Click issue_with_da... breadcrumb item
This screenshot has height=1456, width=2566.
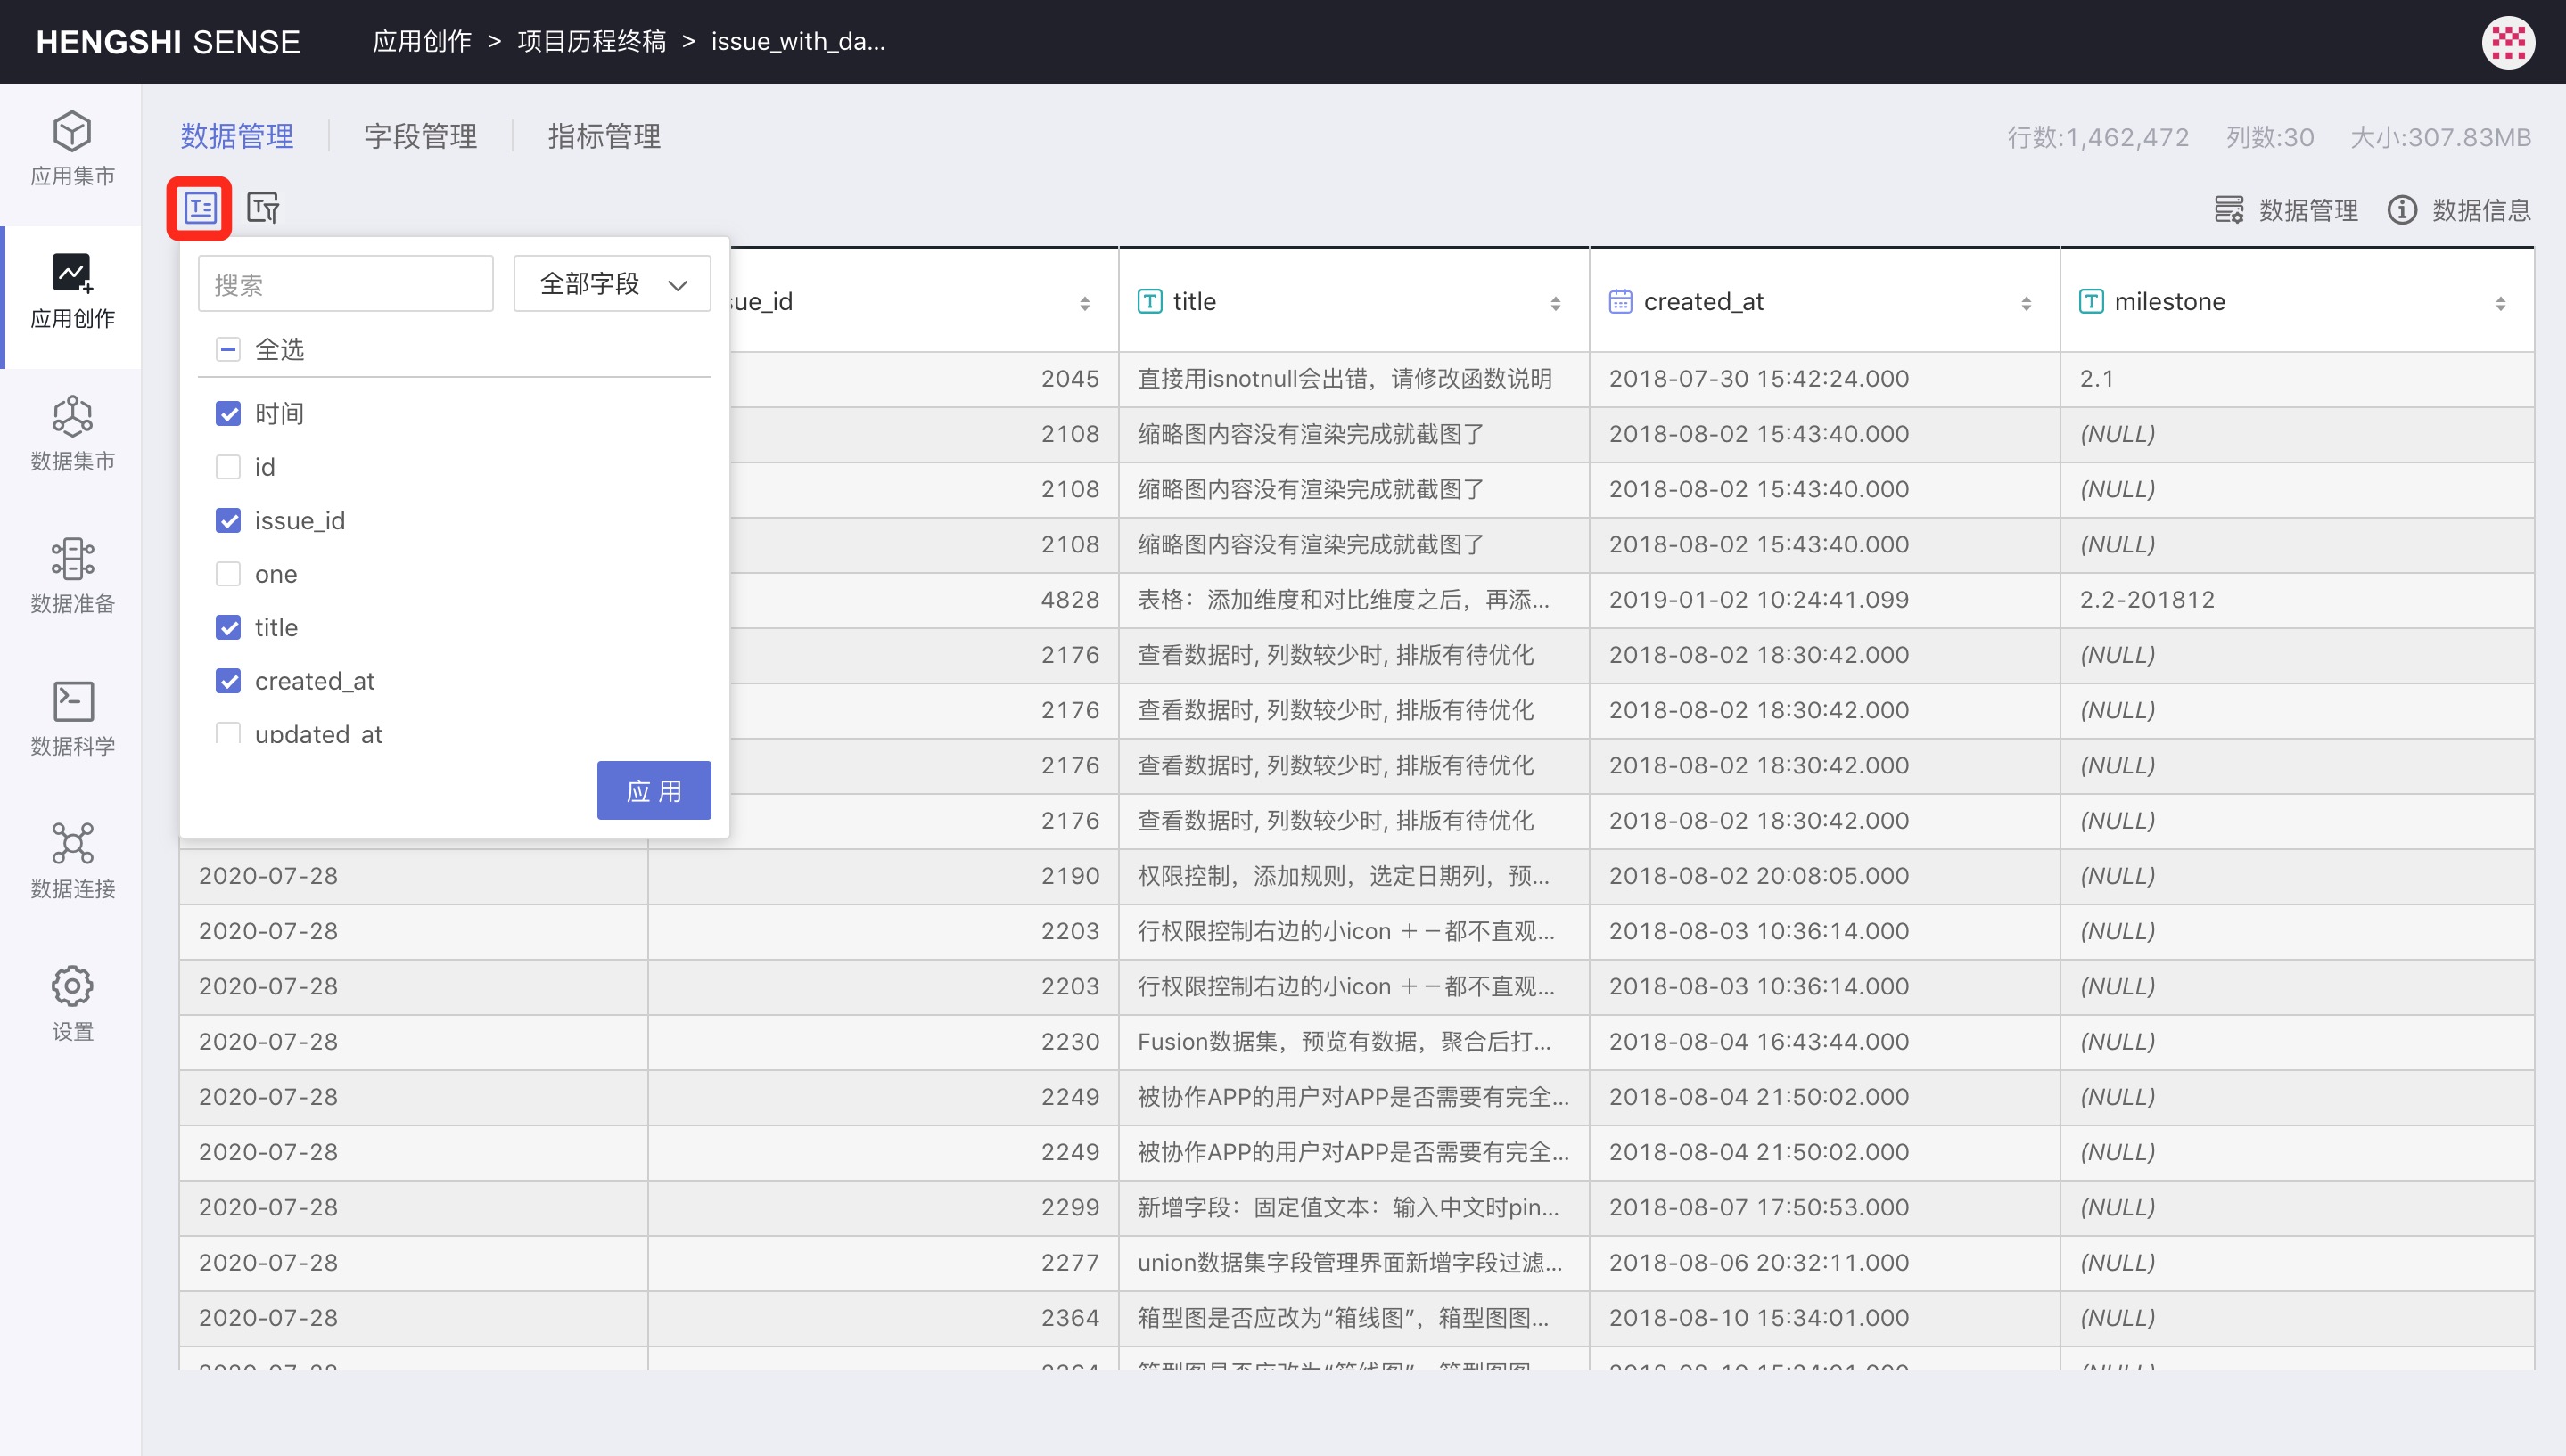[798, 41]
